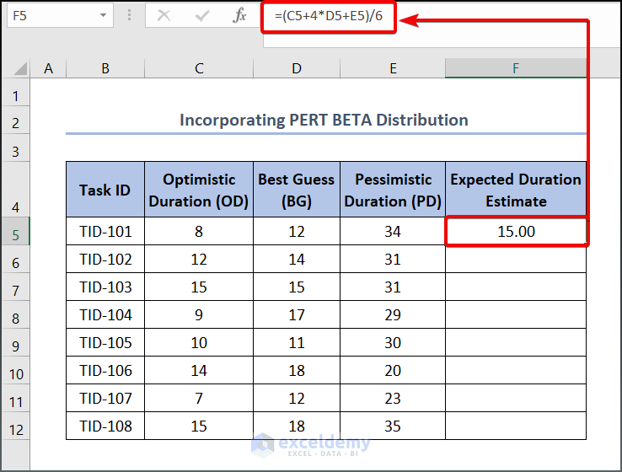
Task: Click empty cell F6 below 15.00
Action: 515,259
